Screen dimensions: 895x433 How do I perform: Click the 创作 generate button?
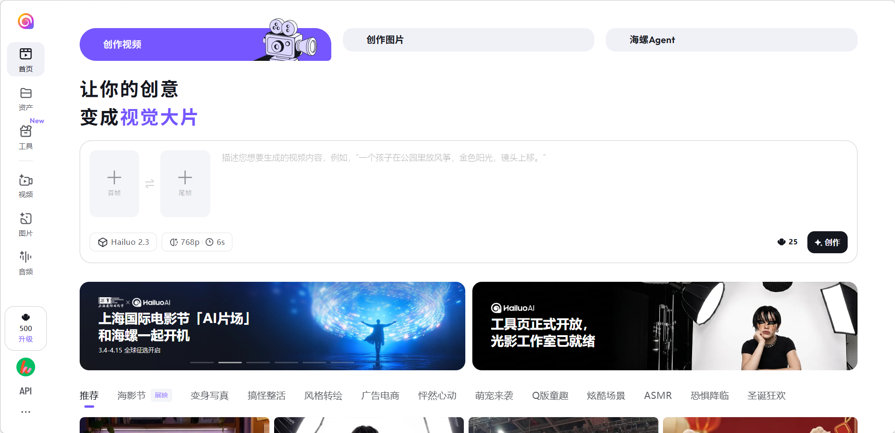tap(827, 242)
